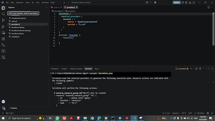Switch to the main.tf editor tab
The width and height of the screenshot is (215, 121).
56,7
